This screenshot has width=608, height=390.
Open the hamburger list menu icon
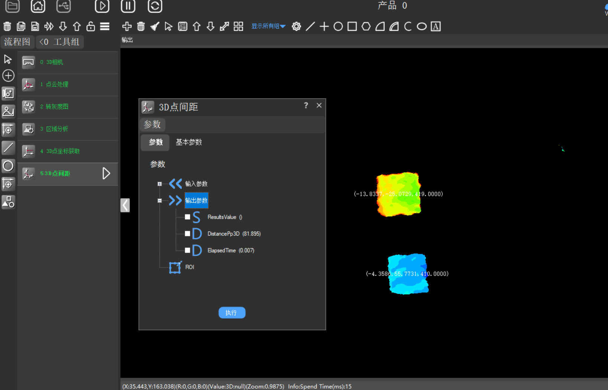coord(105,26)
